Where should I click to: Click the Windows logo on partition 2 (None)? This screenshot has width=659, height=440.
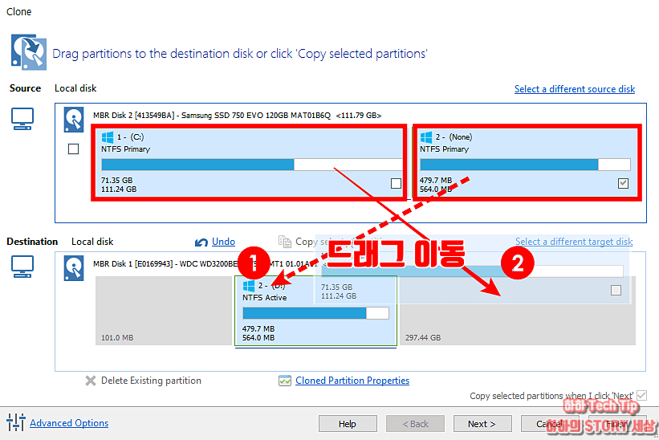pos(426,137)
